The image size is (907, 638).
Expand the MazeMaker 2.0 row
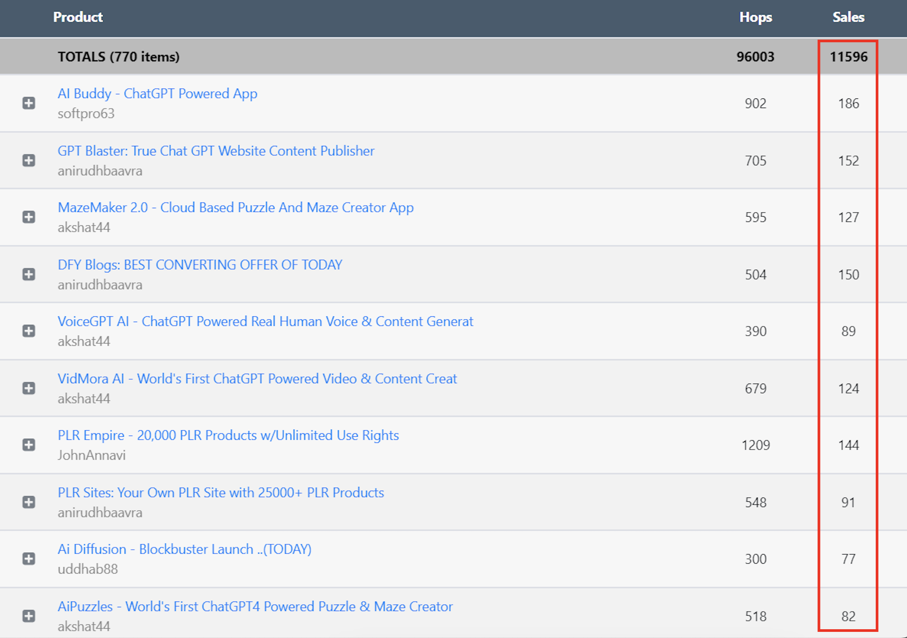29,217
